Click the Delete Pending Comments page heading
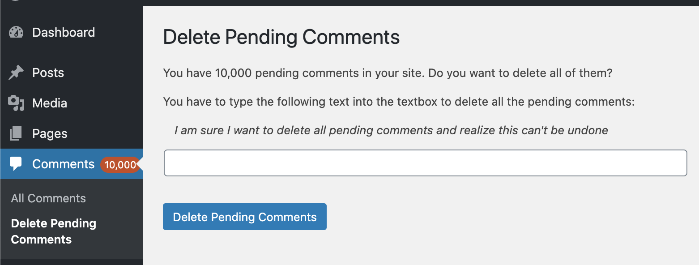Screen dimensions: 699x265 click(x=281, y=37)
